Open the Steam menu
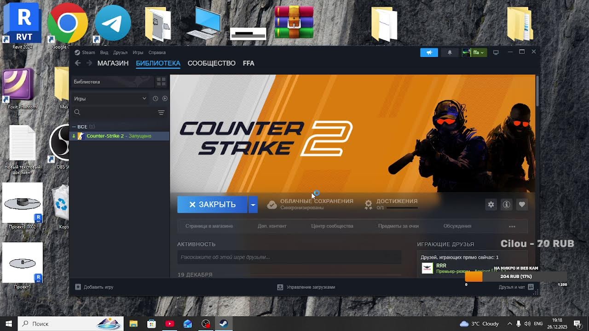The image size is (589, 331). tap(85, 52)
